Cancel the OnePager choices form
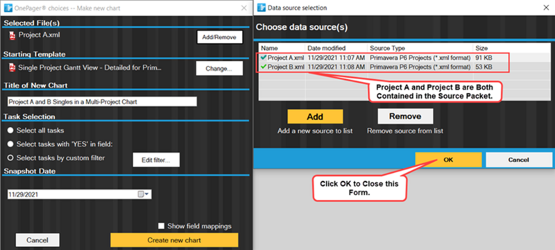The image size is (555, 250). tap(37, 240)
